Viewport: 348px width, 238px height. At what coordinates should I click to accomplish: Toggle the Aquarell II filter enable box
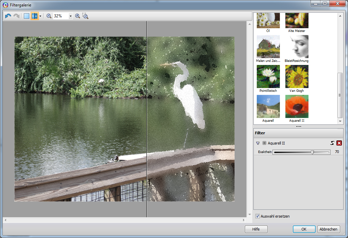pos(264,143)
